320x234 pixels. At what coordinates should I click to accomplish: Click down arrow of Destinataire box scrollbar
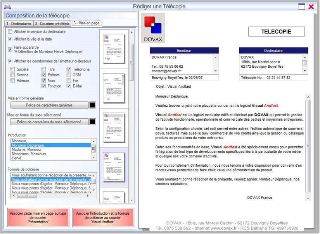coord(305,71)
